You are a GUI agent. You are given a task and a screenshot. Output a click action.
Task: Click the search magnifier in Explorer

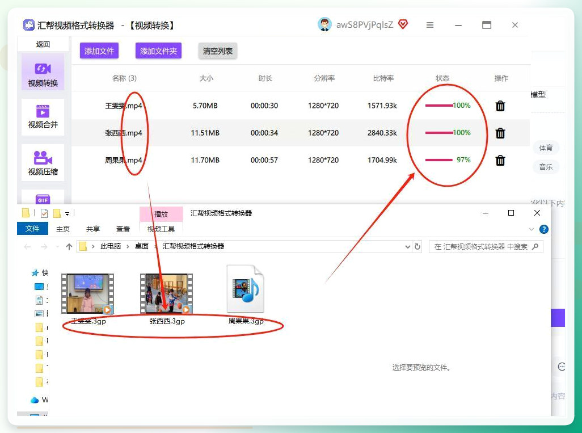coord(535,246)
